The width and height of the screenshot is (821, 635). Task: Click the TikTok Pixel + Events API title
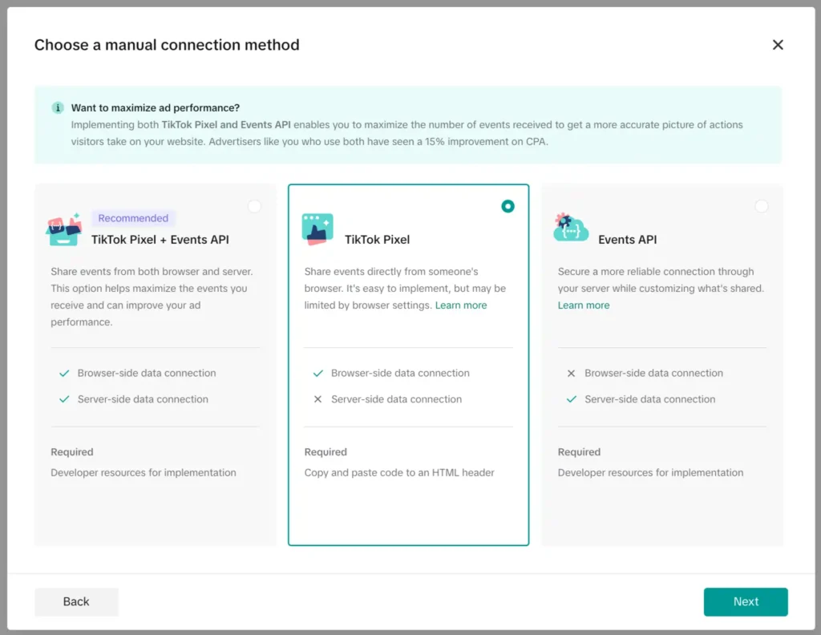tap(160, 239)
